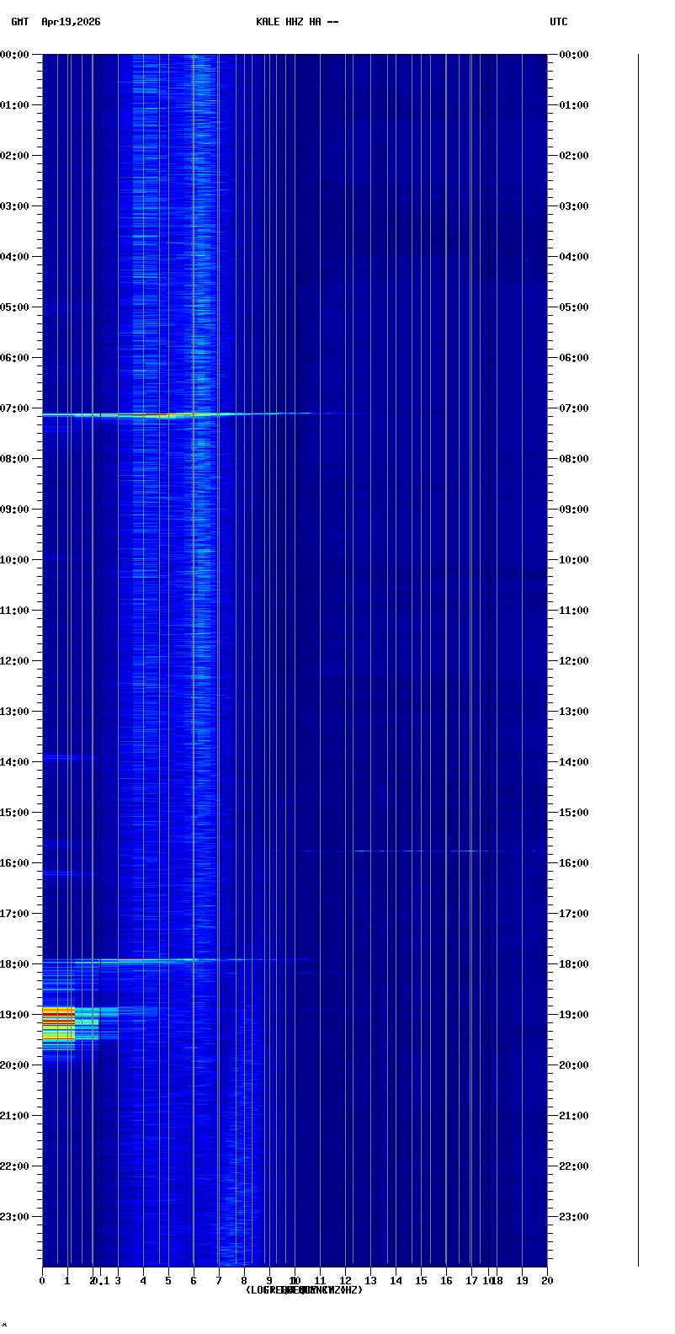Click the 23:00 label on the right axis

pos(574,1217)
